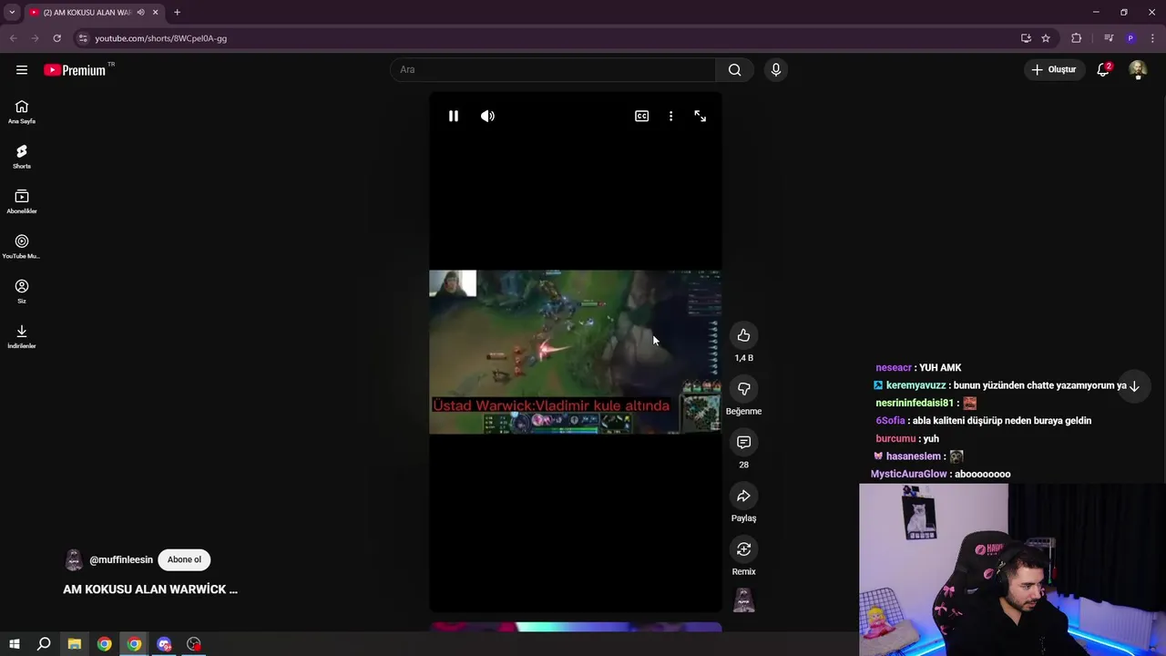Screen dimensions: 1166x656
Task: Open Discord from the taskbar
Action: point(164,644)
